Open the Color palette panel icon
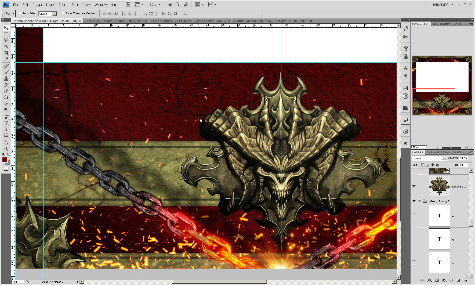The height and width of the screenshot is (285, 475). click(406, 132)
